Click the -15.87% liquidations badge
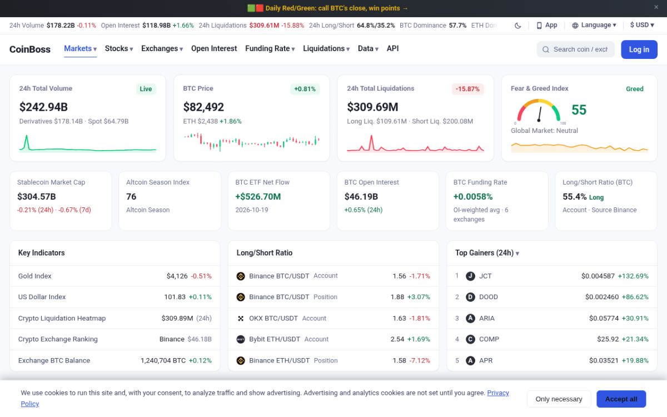Image resolution: width=667 pixels, height=417 pixels. click(467, 89)
